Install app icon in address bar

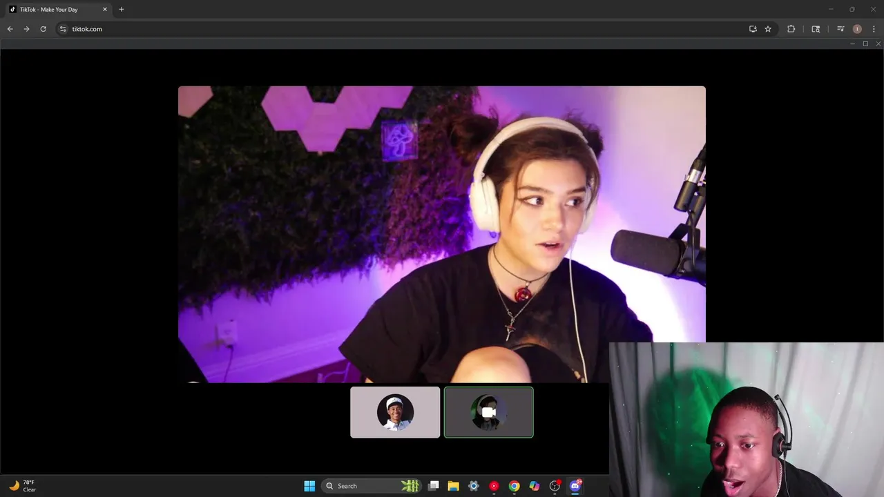(753, 29)
